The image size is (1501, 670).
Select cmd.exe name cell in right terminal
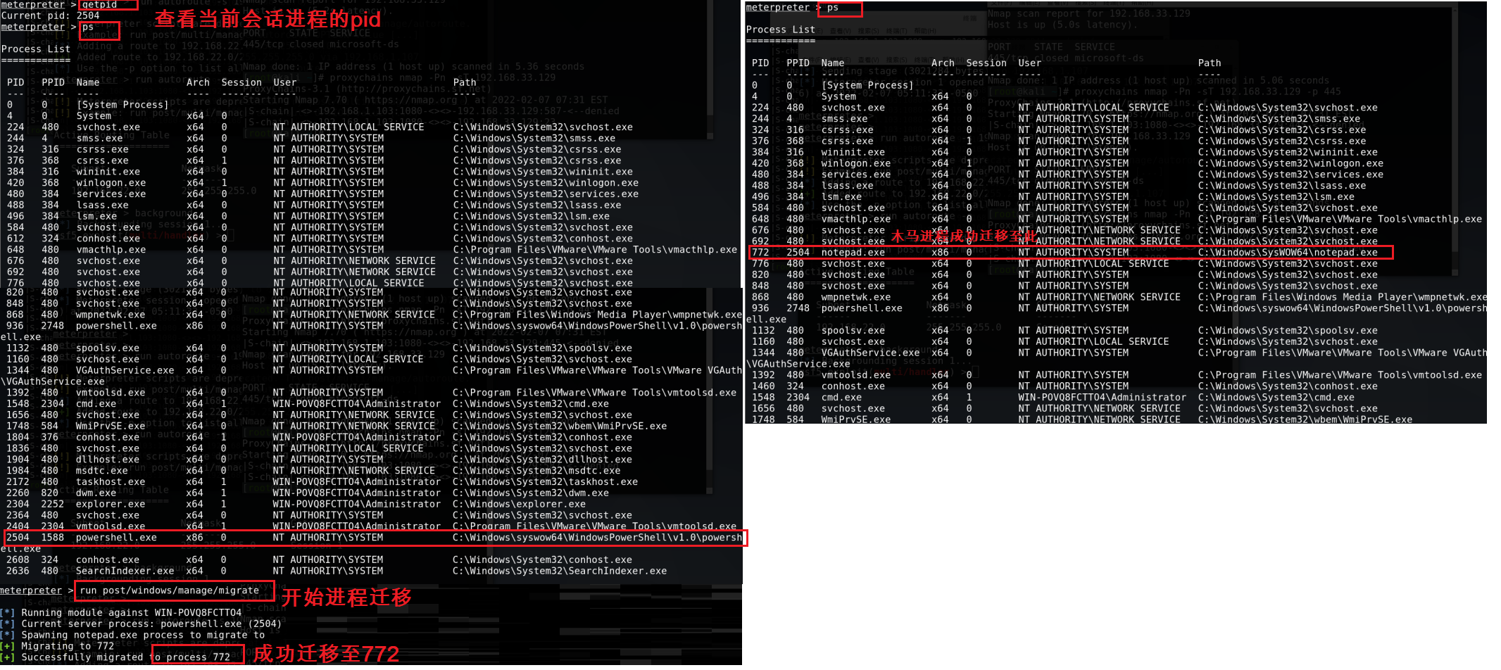click(841, 398)
